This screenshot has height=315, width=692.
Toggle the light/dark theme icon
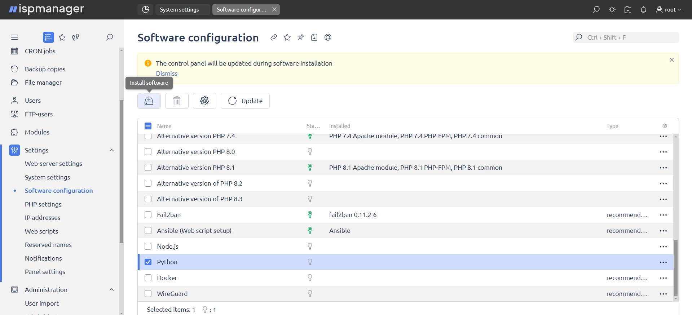coord(612,10)
